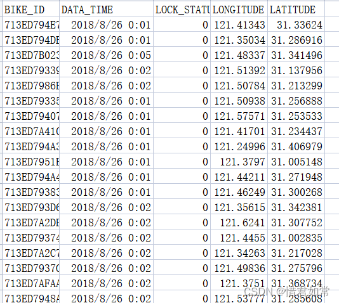The height and width of the screenshot is (303, 339).
Task: Select longitude value 121.57571
Action: coord(239,115)
